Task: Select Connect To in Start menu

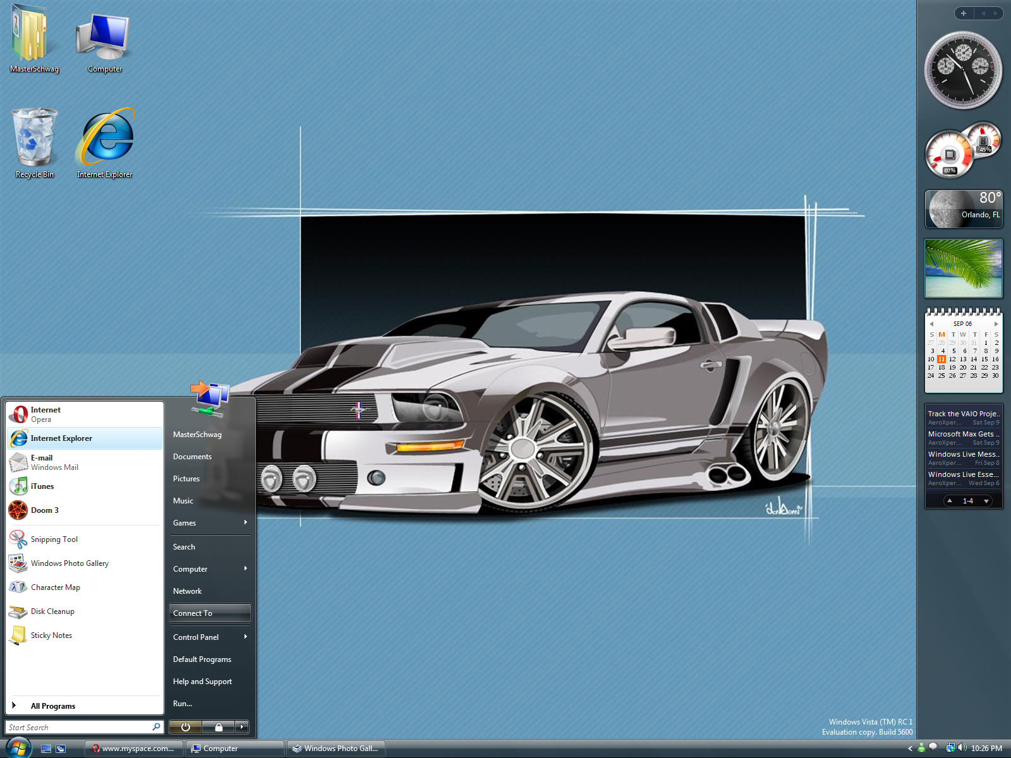Action: pos(210,613)
